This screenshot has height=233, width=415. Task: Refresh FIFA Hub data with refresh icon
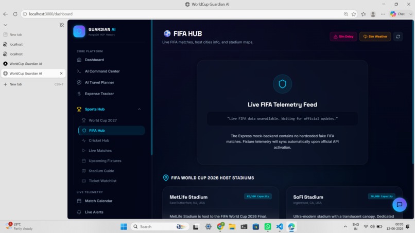tap(398, 37)
